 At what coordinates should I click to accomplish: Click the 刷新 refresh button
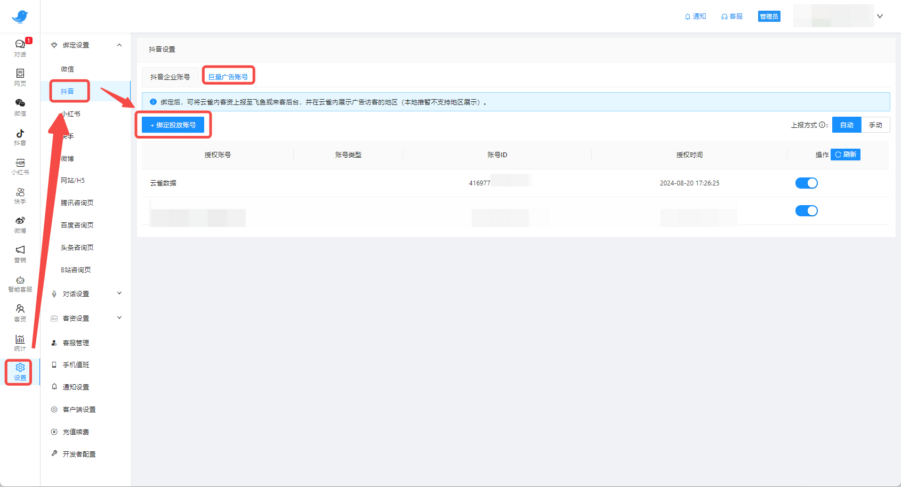coord(846,155)
